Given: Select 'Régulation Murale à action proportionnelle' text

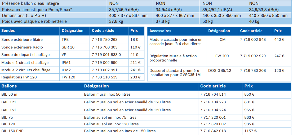Looking at the screenshot, I should point(173,58).
